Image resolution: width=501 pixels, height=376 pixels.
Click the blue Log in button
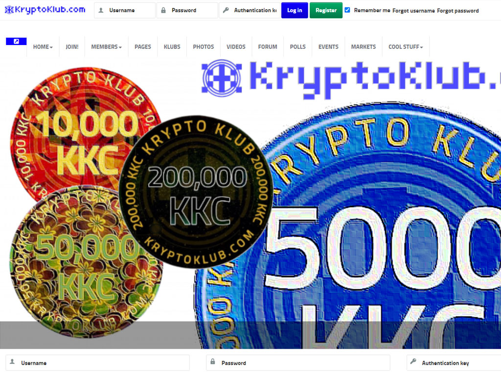pyautogui.click(x=294, y=10)
